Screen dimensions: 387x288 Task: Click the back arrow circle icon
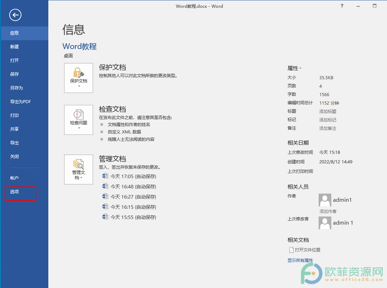pyautogui.click(x=15, y=15)
